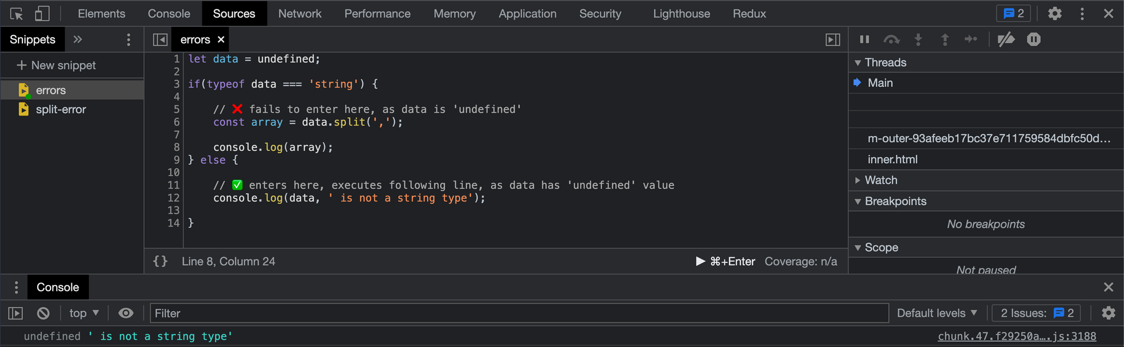Click the pretty print braces icon
This screenshot has width=1124, height=347.
[160, 261]
